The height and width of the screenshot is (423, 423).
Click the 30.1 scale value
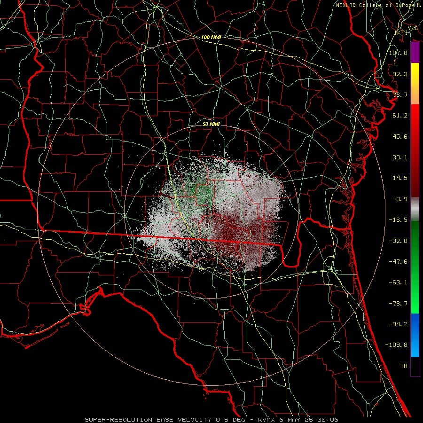(400, 157)
